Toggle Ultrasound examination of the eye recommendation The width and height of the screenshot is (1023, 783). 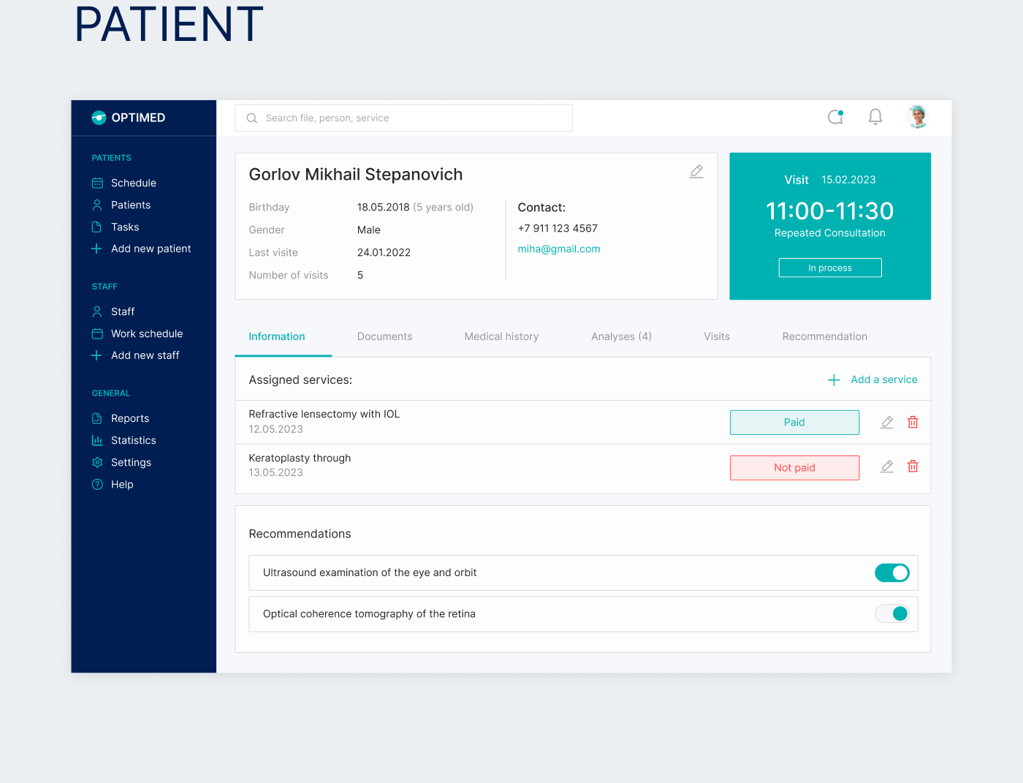coord(891,572)
